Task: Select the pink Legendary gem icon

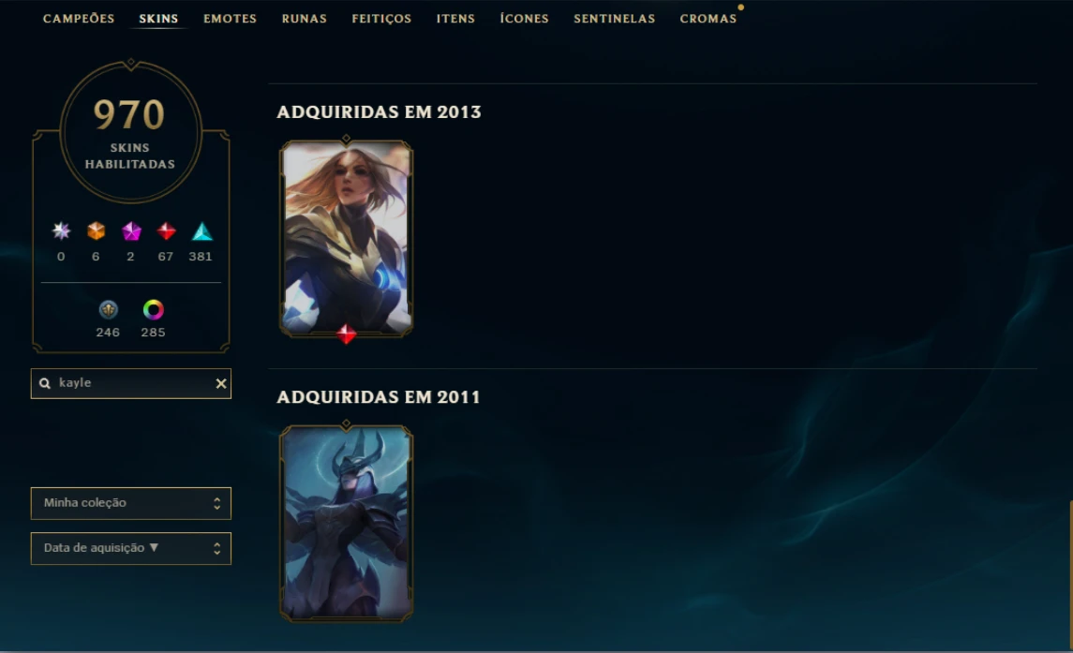Action: point(130,231)
